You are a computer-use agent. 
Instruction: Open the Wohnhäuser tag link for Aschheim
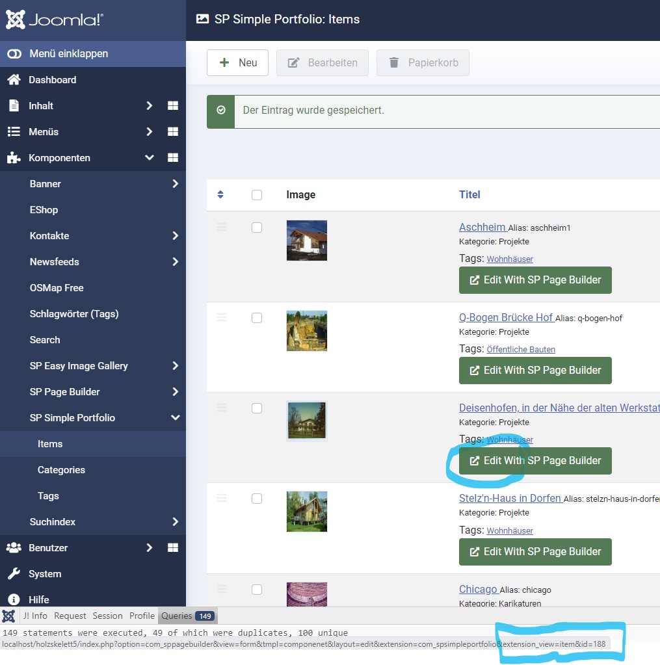click(510, 259)
